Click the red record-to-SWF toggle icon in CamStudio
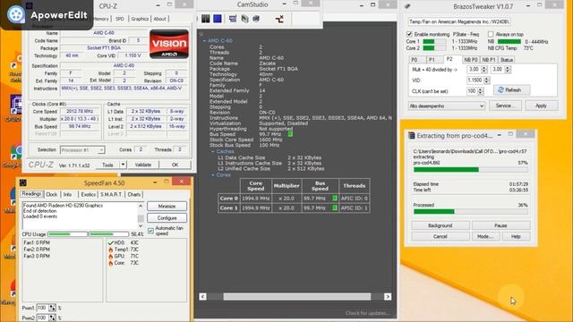Image resolution: width=573 pixels, height=322 pixels. tap(279, 19)
